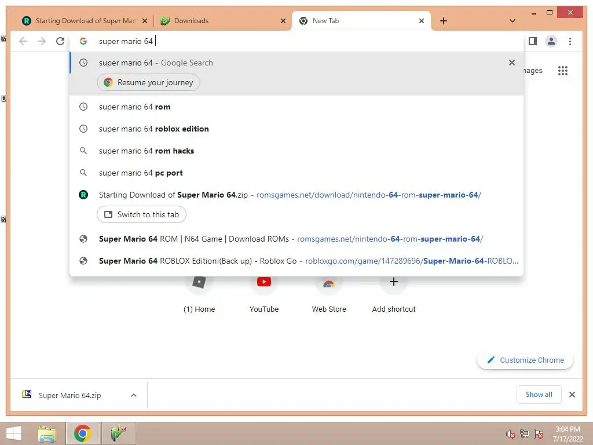This screenshot has height=445, width=593.
Task: Click the Images link on the new tab page
Action: [x=533, y=70]
